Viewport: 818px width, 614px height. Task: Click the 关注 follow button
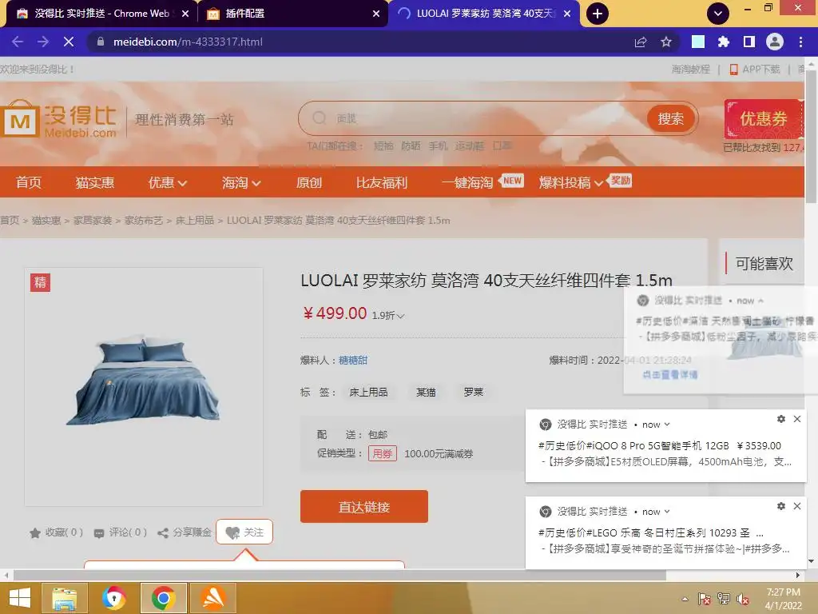(x=244, y=532)
